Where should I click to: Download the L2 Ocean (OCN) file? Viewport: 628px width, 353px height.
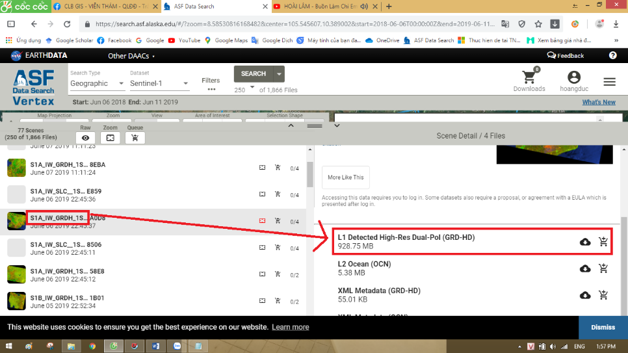(x=584, y=268)
